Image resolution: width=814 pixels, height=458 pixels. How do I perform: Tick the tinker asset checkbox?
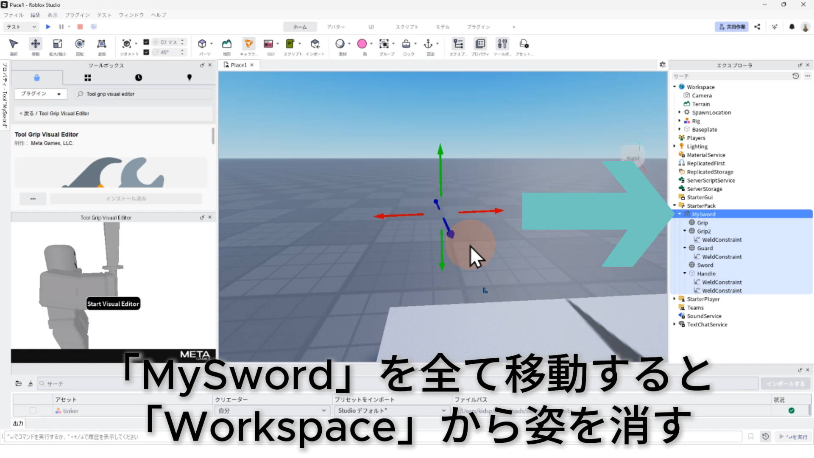[x=33, y=411]
